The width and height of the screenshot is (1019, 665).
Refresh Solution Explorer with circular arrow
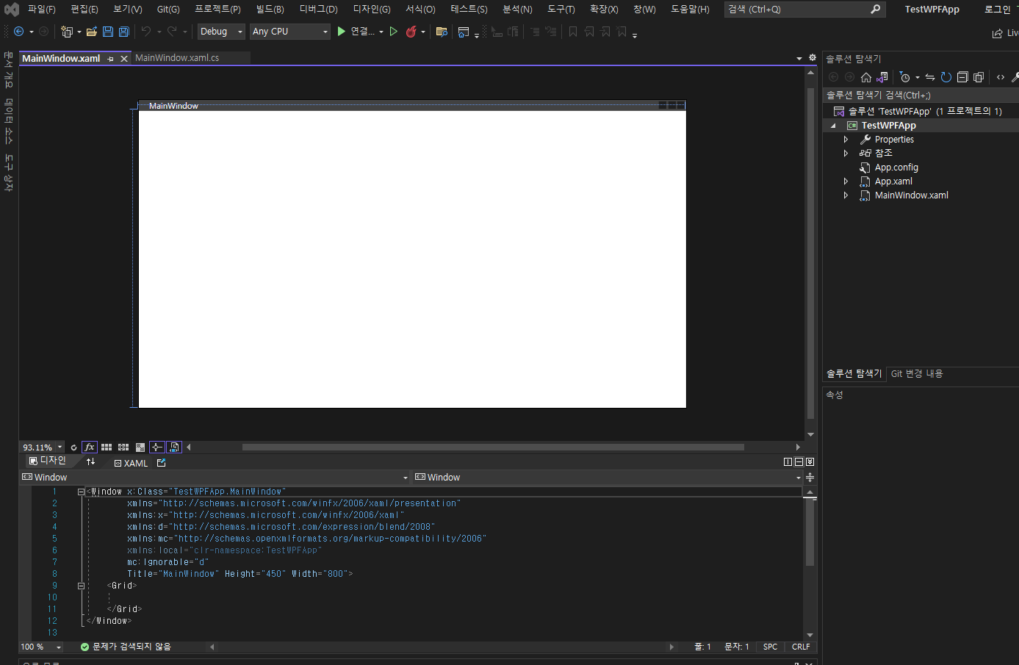(x=946, y=77)
